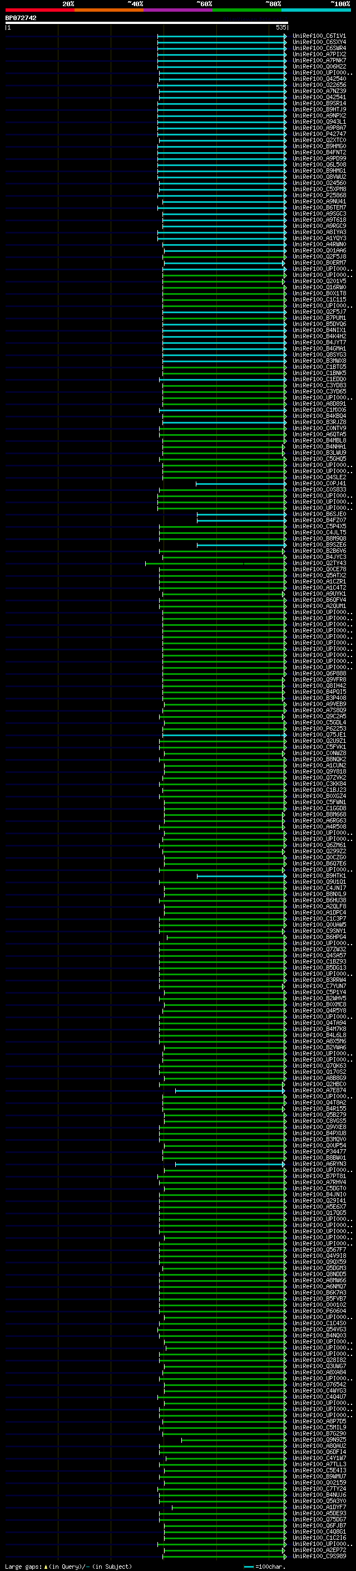Open hit UniRef100_A1DYF7
Image resolution: width=356 pixels, height=1571 pixels.
(319, 1507)
